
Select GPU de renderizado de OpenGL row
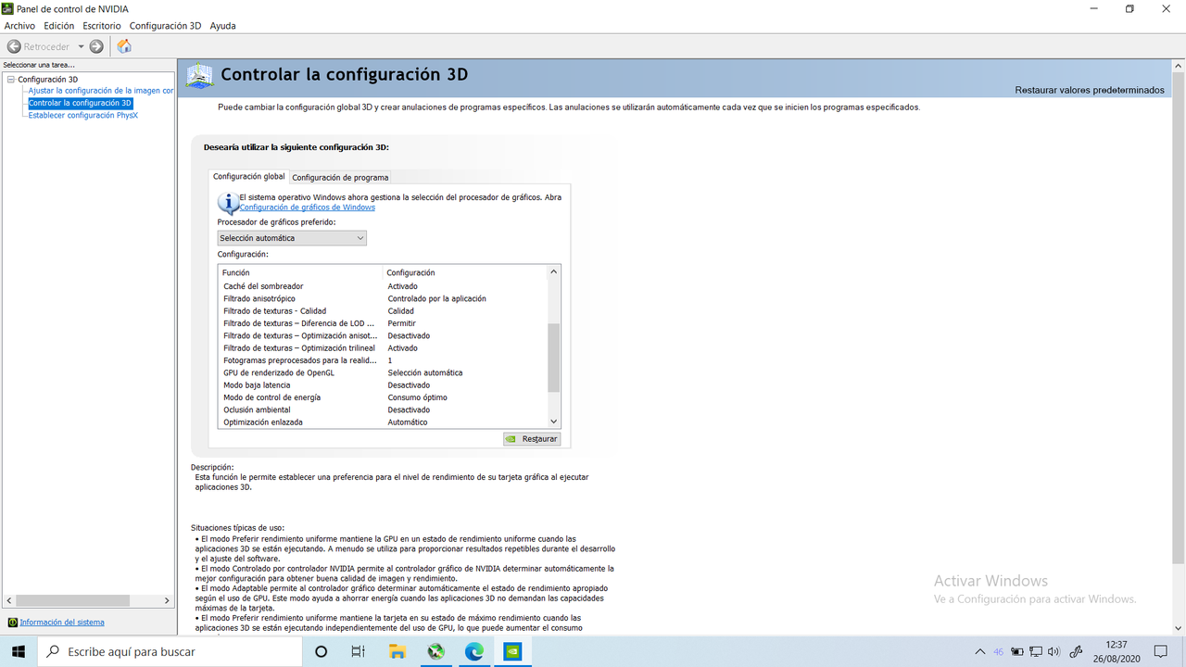point(384,372)
